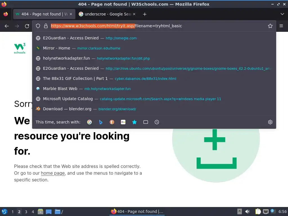The image size is (288, 216).
Task: Open the Firefox View icon in the tab bar
Action: 6,14
